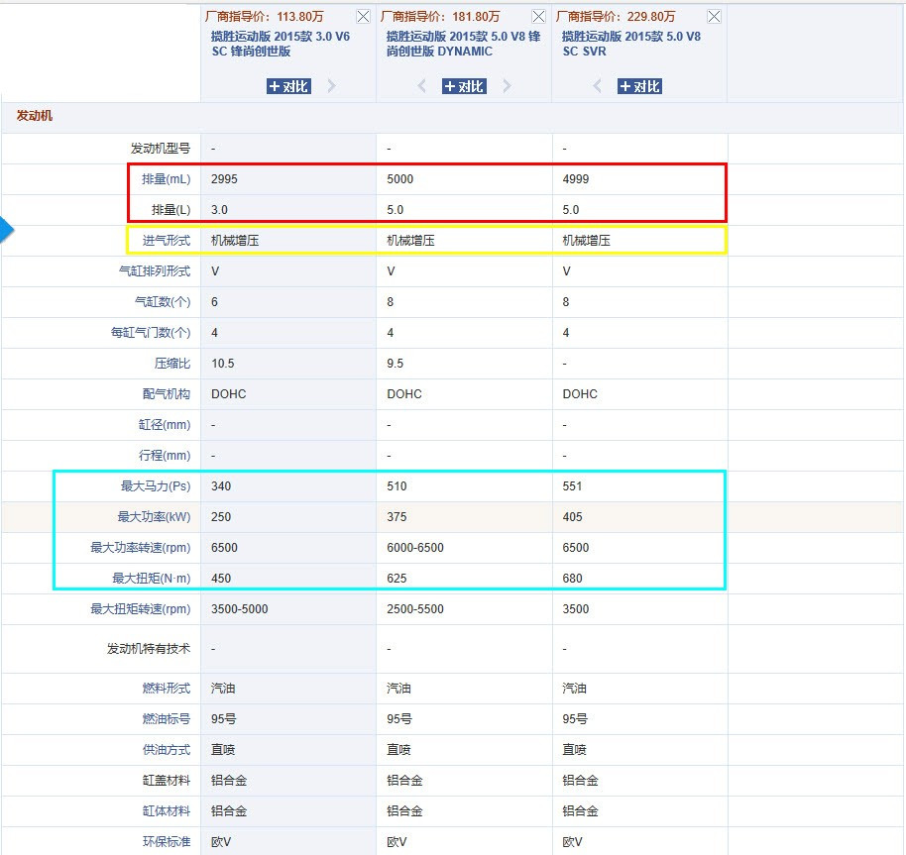Shift the 5.0 V8 DYNAMIC column right
This screenshot has width=906, height=855.
click(507, 86)
